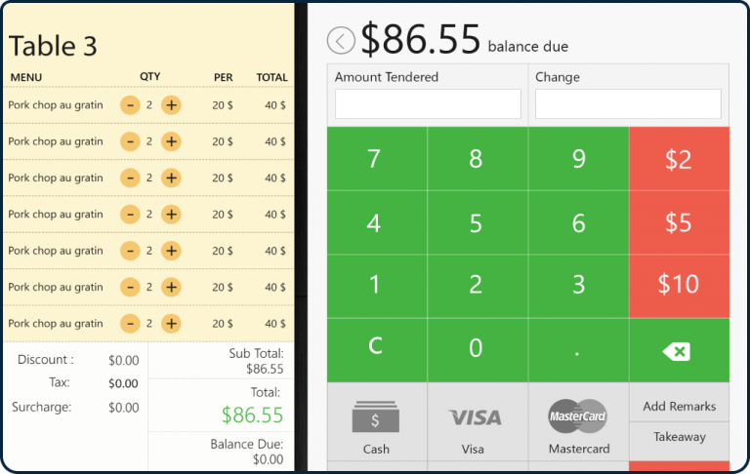Increase quantity of last Pork chop row

(x=171, y=324)
